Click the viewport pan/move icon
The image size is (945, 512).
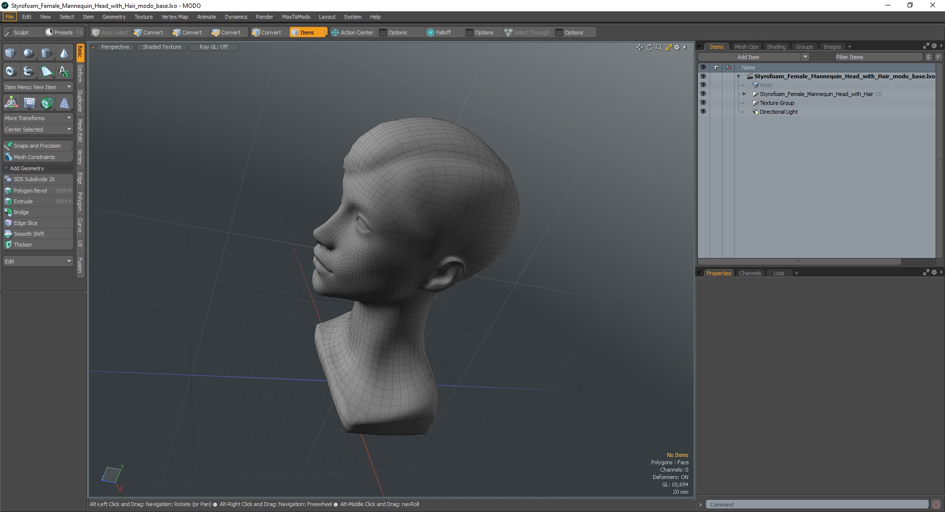(639, 47)
